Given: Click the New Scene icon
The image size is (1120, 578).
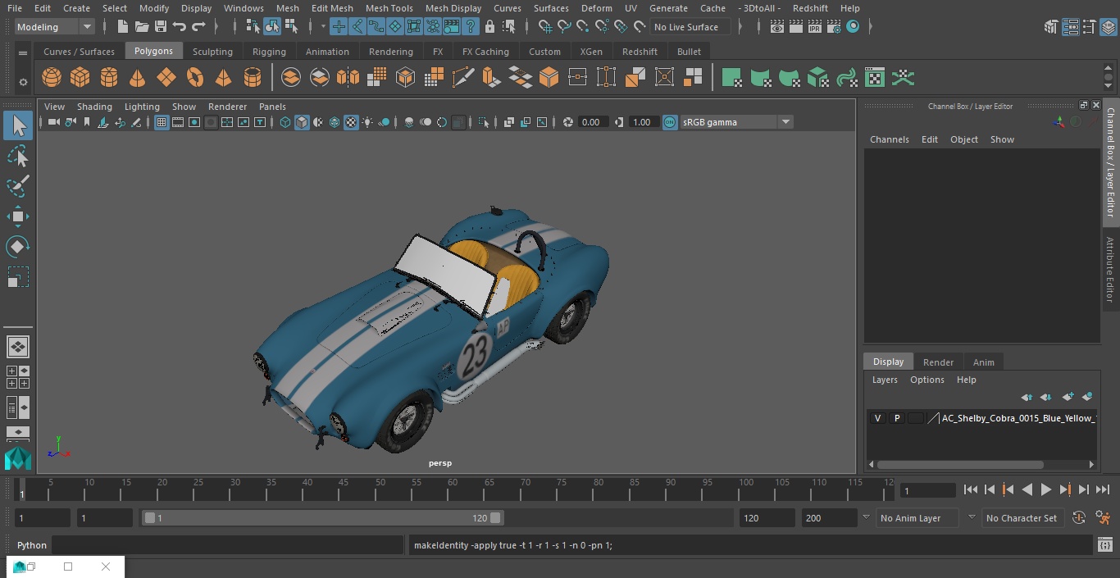Looking at the screenshot, I should click(x=122, y=27).
